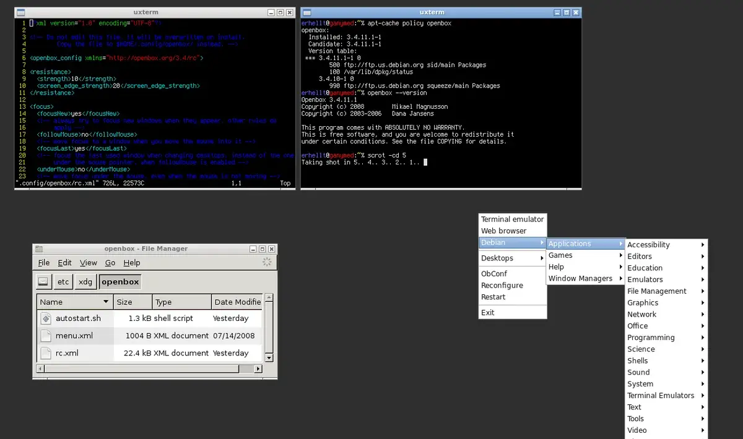Expand the Help submenu under Debian

click(586, 266)
